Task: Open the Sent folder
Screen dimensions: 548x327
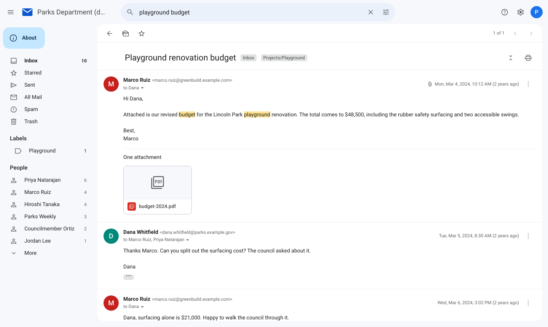Action: [49, 85]
